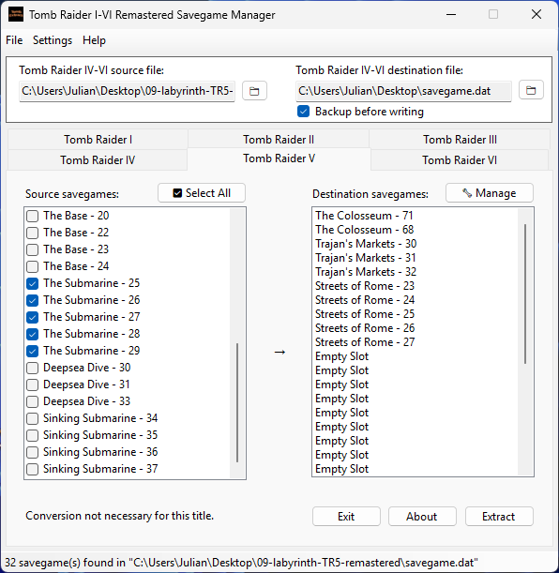Select Streets of Rome - 25 slot
559x573 pixels.
click(365, 314)
